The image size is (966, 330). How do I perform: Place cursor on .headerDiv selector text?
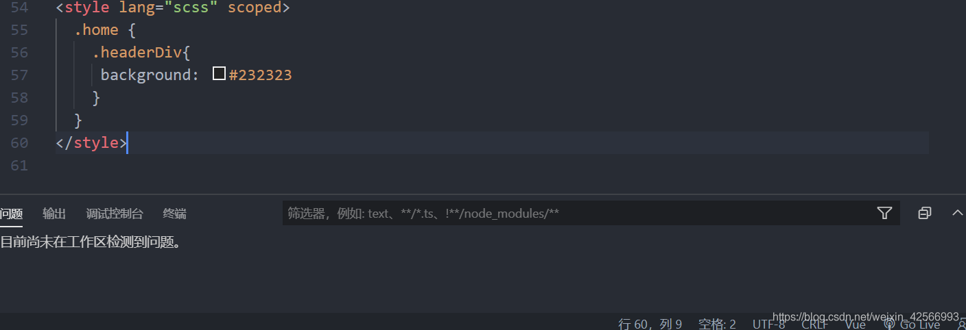click(137, 52)
